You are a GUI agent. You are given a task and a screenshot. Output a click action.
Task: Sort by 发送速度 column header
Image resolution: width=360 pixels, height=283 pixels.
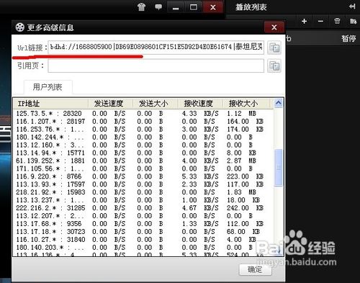pos(110,104)
